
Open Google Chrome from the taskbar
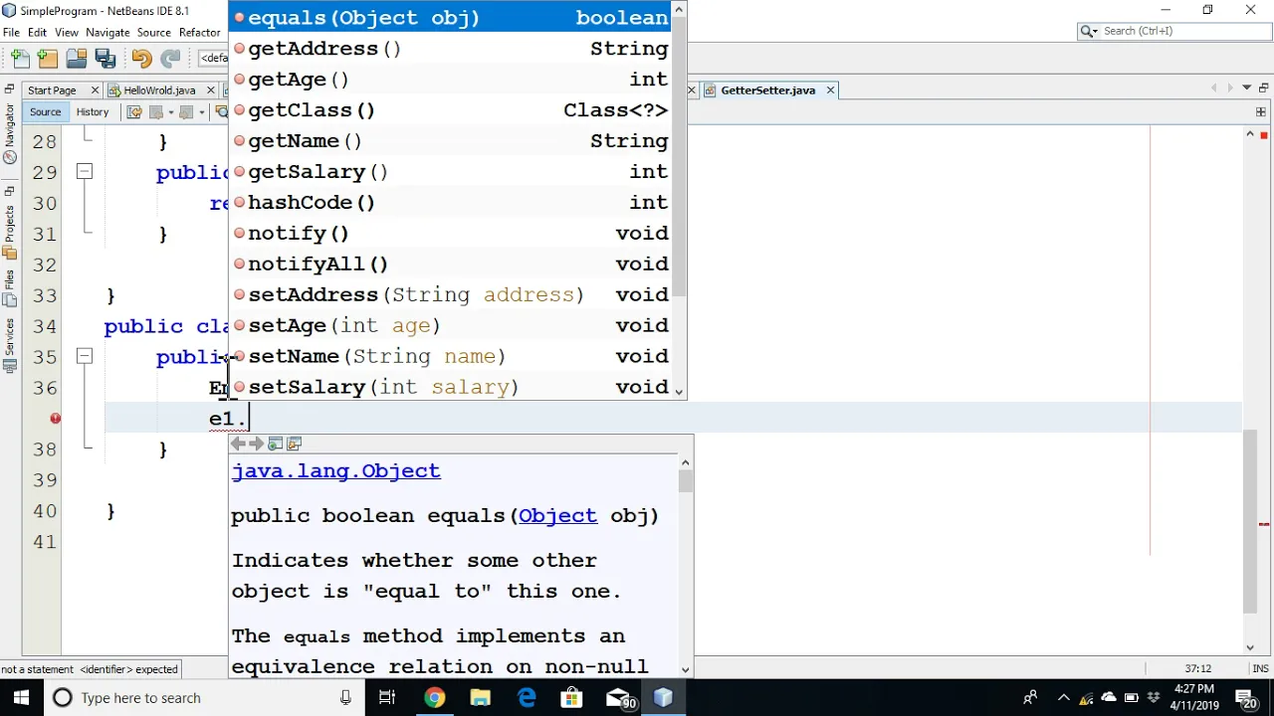434,698
